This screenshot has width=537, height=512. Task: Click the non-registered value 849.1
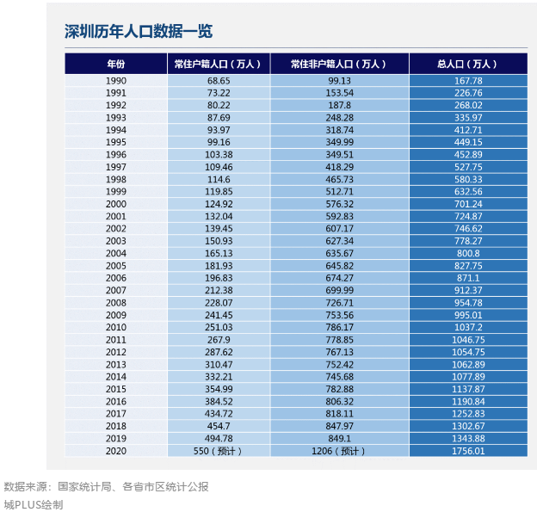[x=339, y=438]
